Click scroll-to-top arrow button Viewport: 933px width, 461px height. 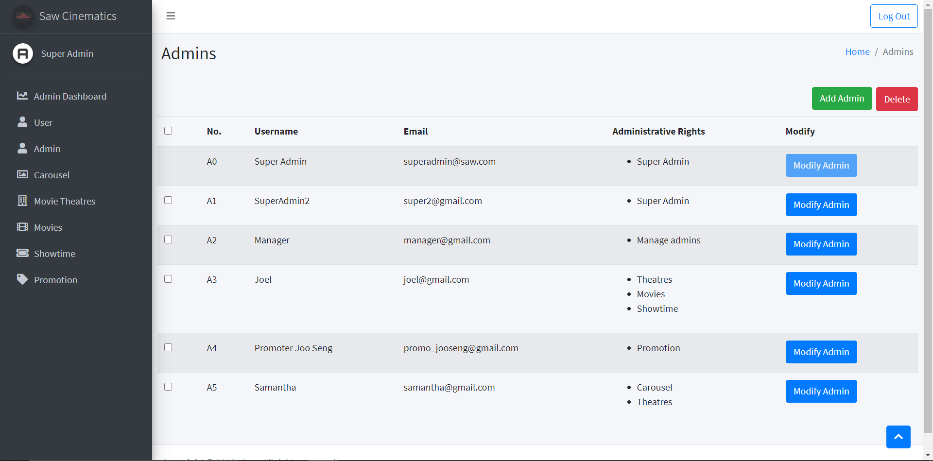click(x=898, y=437)
